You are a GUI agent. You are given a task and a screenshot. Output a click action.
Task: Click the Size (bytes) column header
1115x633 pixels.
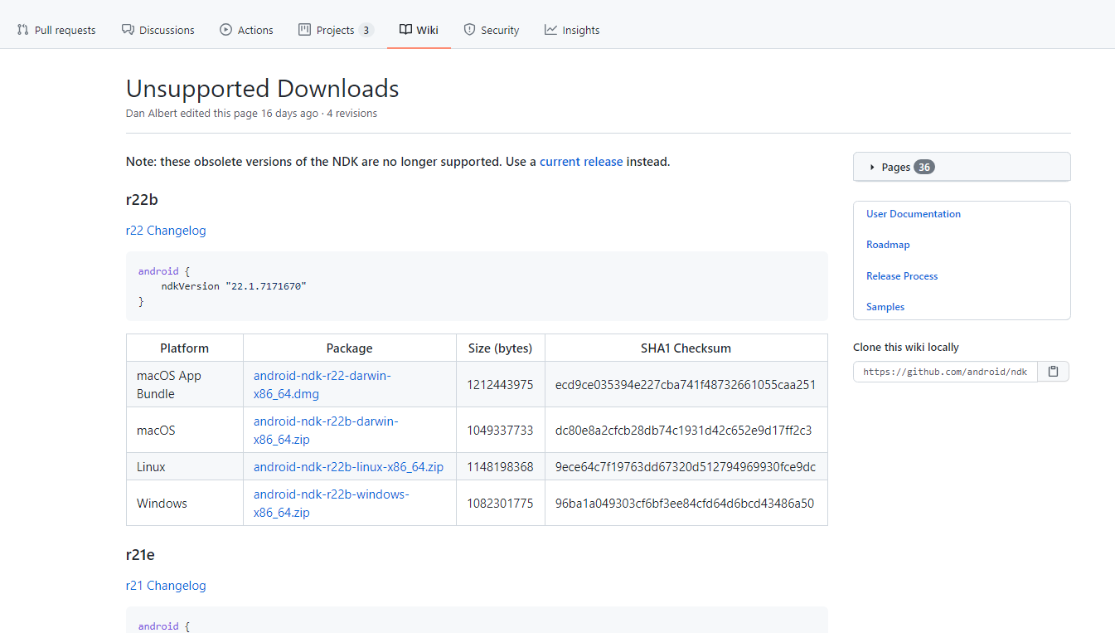500,348
